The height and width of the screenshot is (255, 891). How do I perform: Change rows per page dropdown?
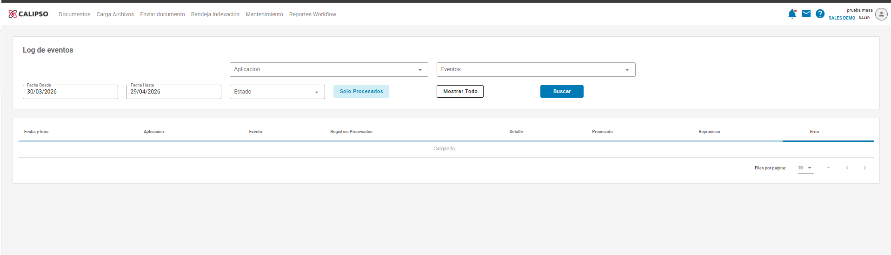805,168
